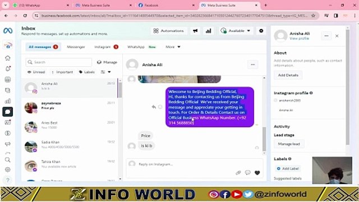Switch to the WhatsApp browser tab
The height and width of the screenshot is (202, 359).
[41, 5]
